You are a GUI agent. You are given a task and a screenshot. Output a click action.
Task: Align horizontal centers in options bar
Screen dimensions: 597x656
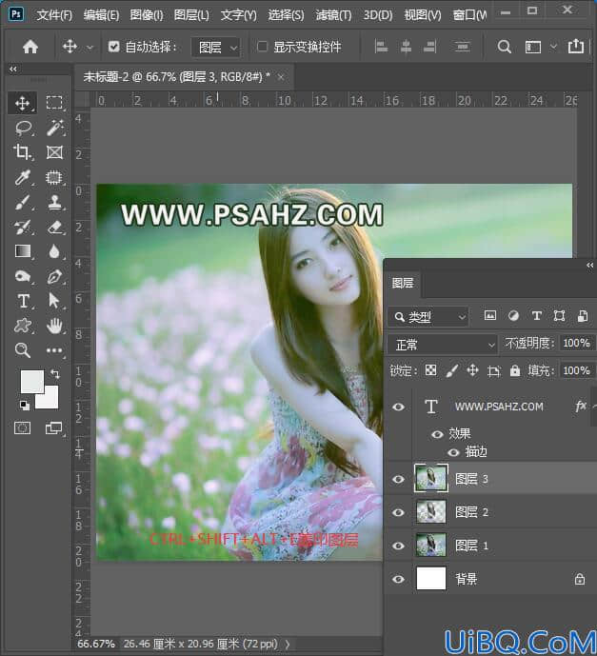(406, 47)
